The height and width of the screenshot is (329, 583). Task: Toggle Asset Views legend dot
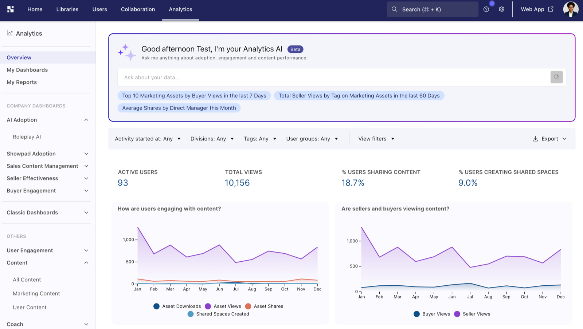208,306
